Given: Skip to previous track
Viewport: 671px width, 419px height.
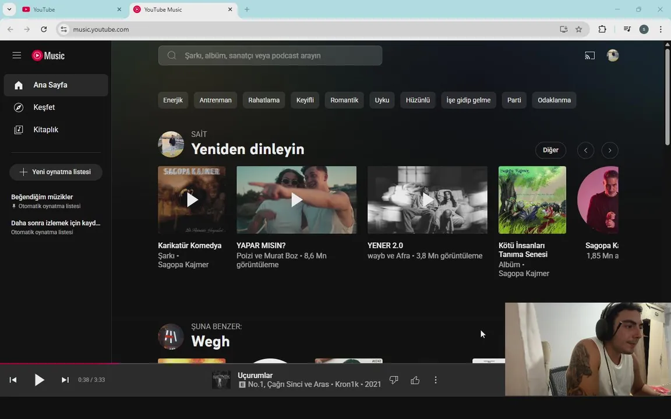Looking at the screenshot, I should [13, 379].
